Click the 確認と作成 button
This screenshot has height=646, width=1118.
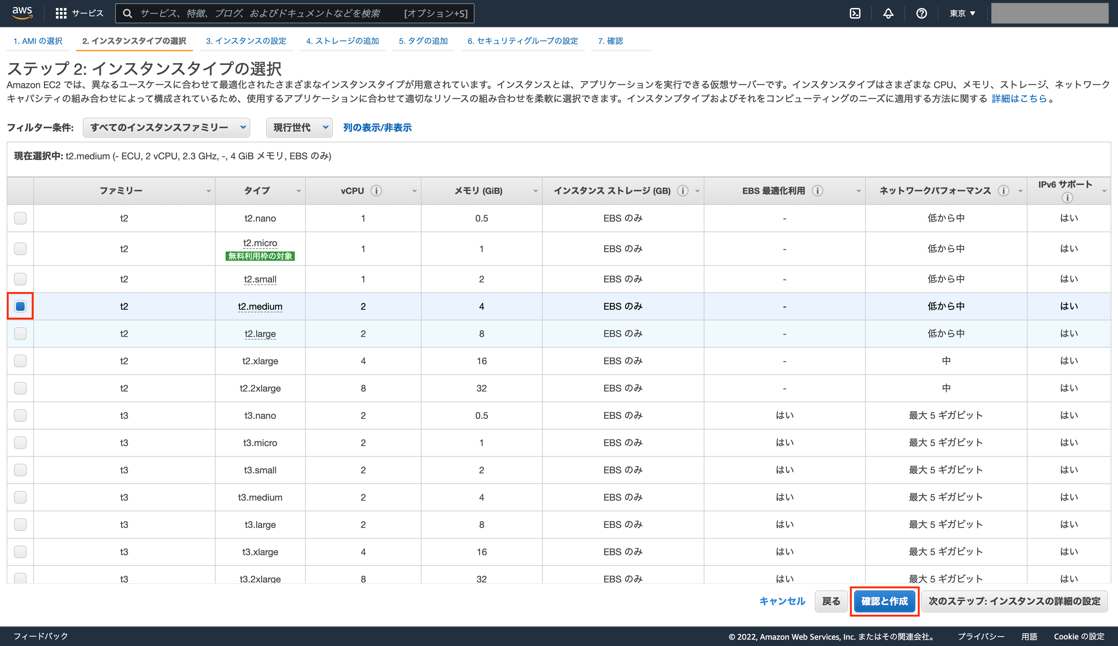click(x=884, y=601)
